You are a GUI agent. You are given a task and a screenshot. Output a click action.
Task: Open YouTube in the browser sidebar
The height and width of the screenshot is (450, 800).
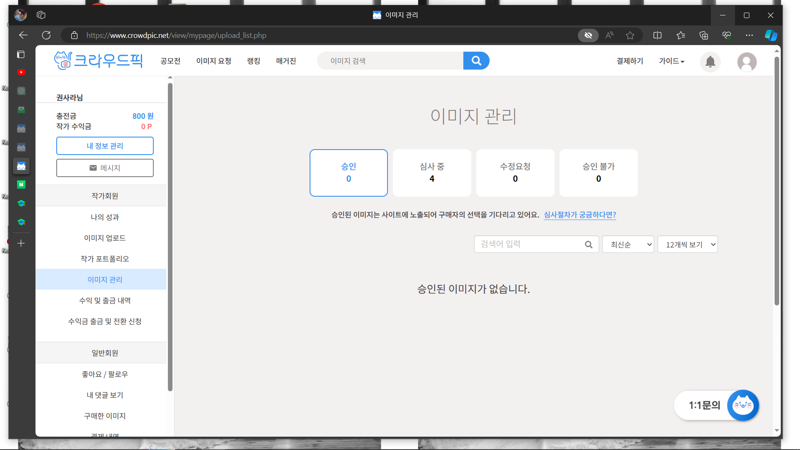click(x=21, y=72)
